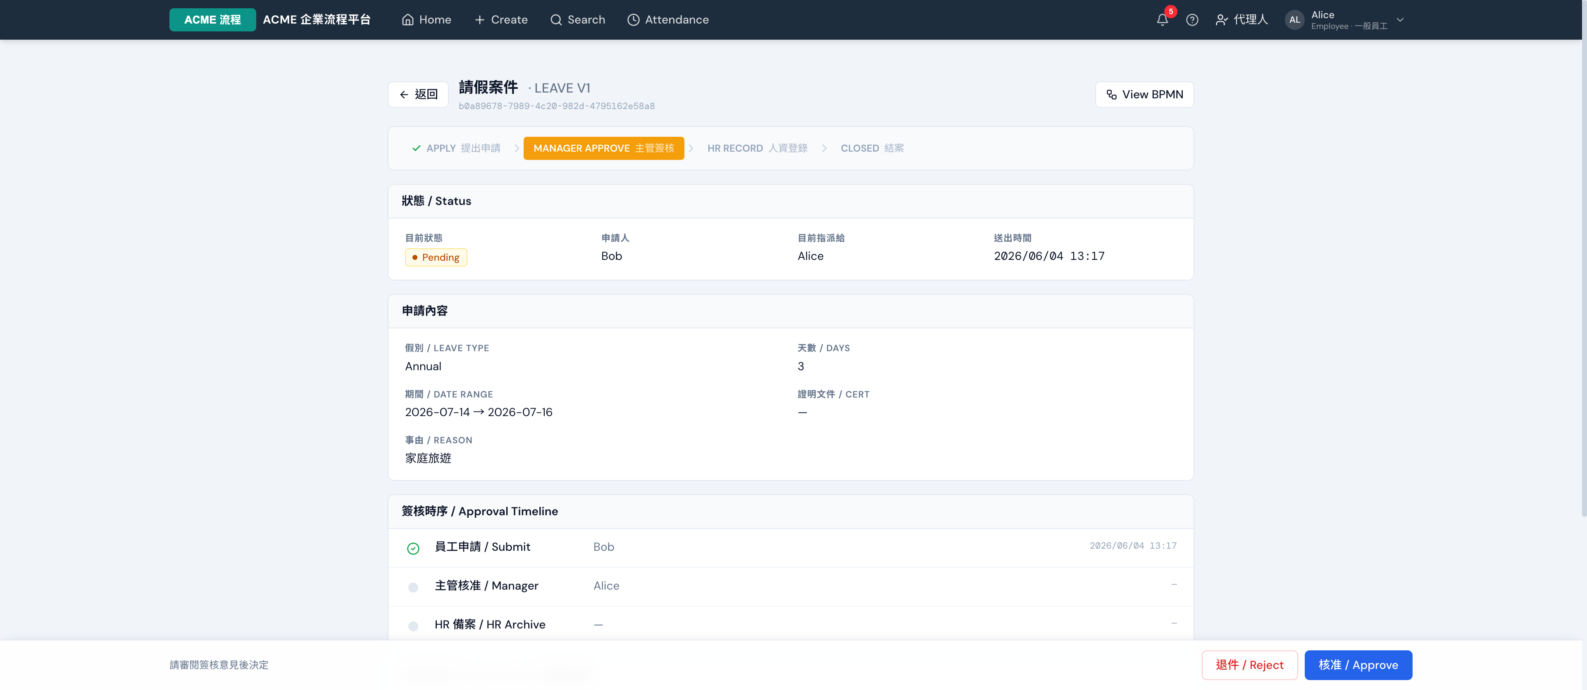Click the leave type value Annual
Image resolution: width=1587 pixels, height=690 pixels.
(423, 366)
